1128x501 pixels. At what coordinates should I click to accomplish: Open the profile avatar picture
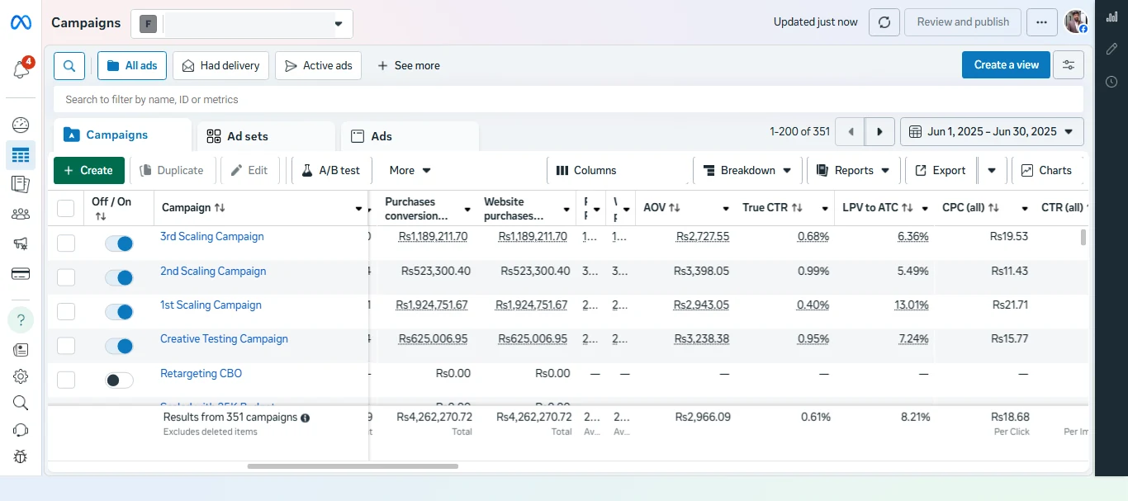[x=1076, y=22]
